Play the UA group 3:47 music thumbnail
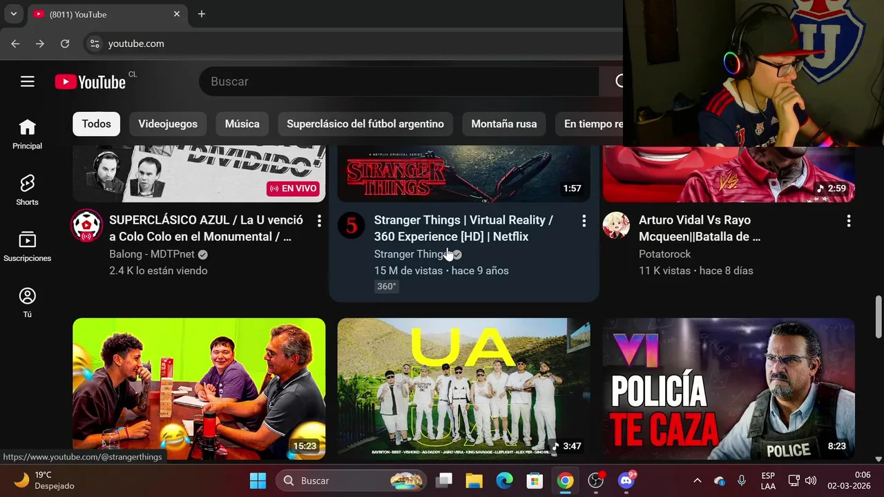Screen dimensions: 884x497 coord(463,389)
